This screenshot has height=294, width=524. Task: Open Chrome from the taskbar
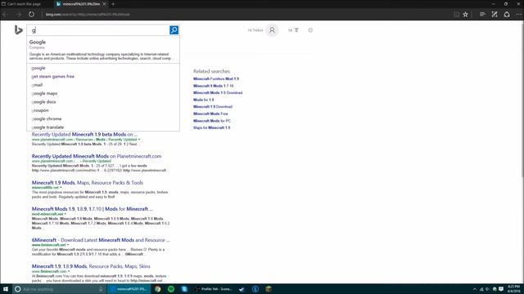157,289
